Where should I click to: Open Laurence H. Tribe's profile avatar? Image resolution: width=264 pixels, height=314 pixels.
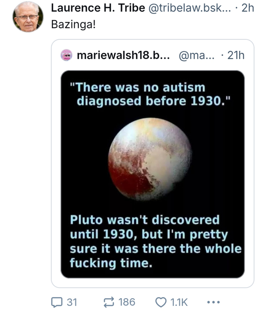[x=28, y=17]
